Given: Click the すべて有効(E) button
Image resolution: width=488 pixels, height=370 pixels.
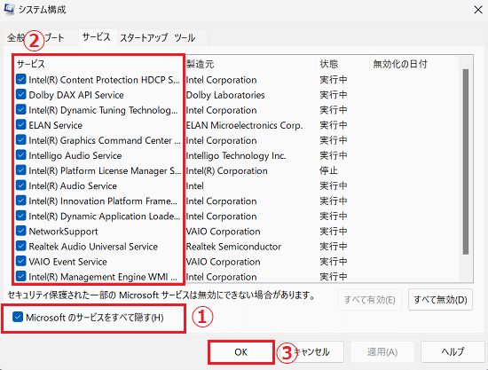Looking at the screenshot, I should [x=370, y=300].
